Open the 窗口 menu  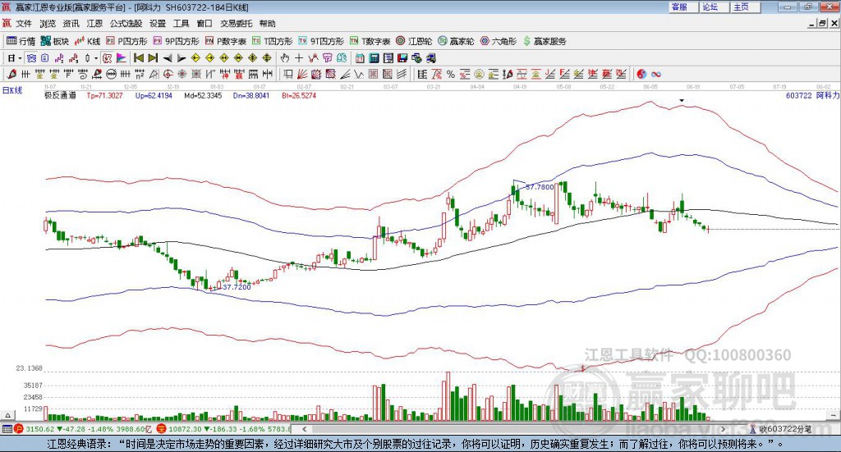click(x=205, y=24)
